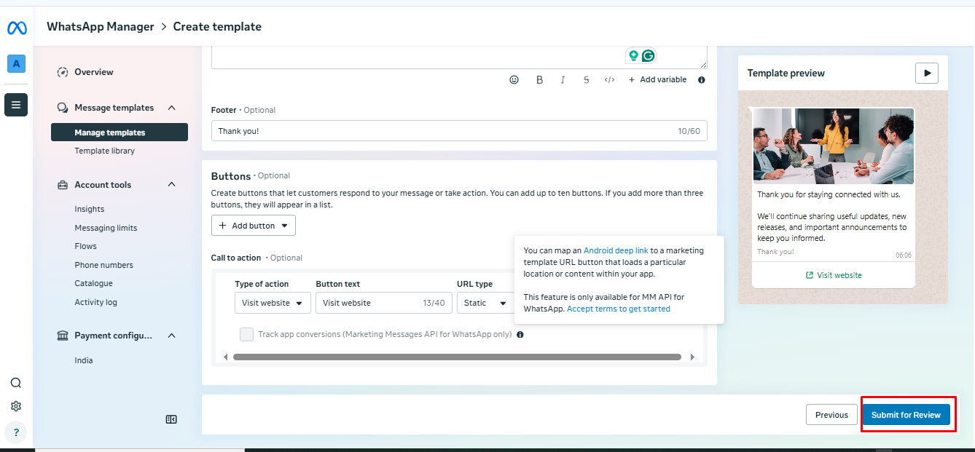The image size is (975, 452).
Task: Click the Message templates chat icon
Action: point(63,108)
